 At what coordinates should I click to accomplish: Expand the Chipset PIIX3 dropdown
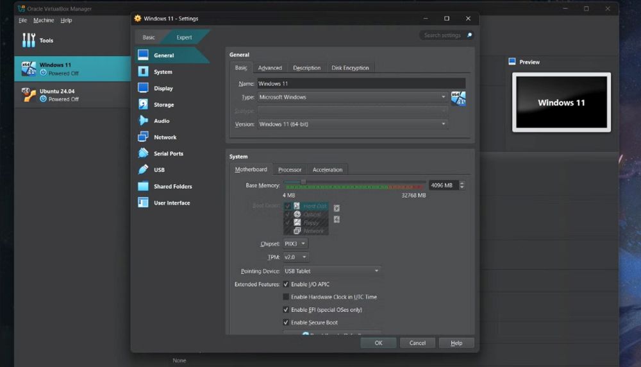[295, 244]
